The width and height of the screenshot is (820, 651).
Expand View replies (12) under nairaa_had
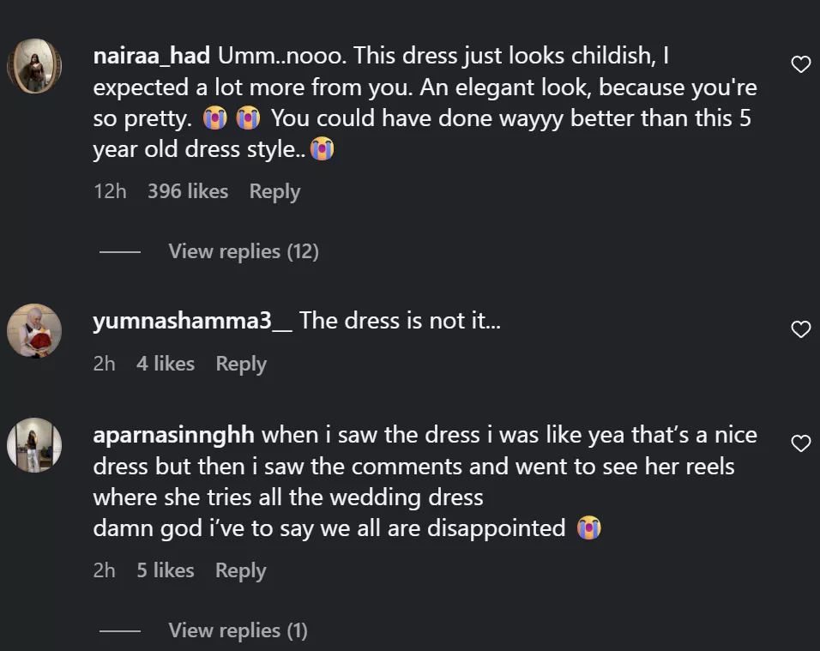click(x=244, y=251)
